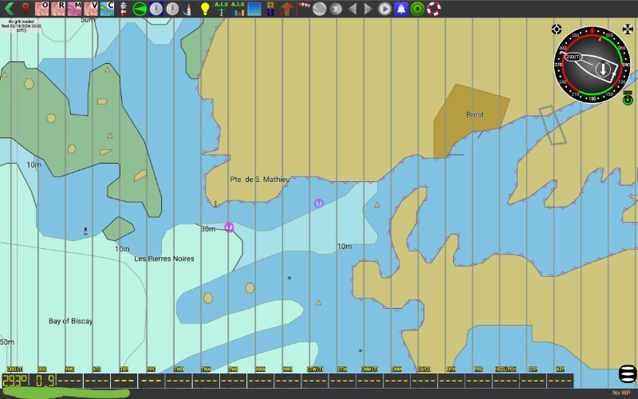Viewport: 638px width, 399px height.
Task: Open the green radar sweep tool
Action: click(140, 9)
